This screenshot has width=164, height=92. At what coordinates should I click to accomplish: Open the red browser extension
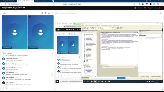(147, 4)
